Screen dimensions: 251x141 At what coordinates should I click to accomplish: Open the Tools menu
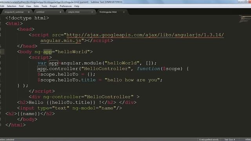pos(44,6)
